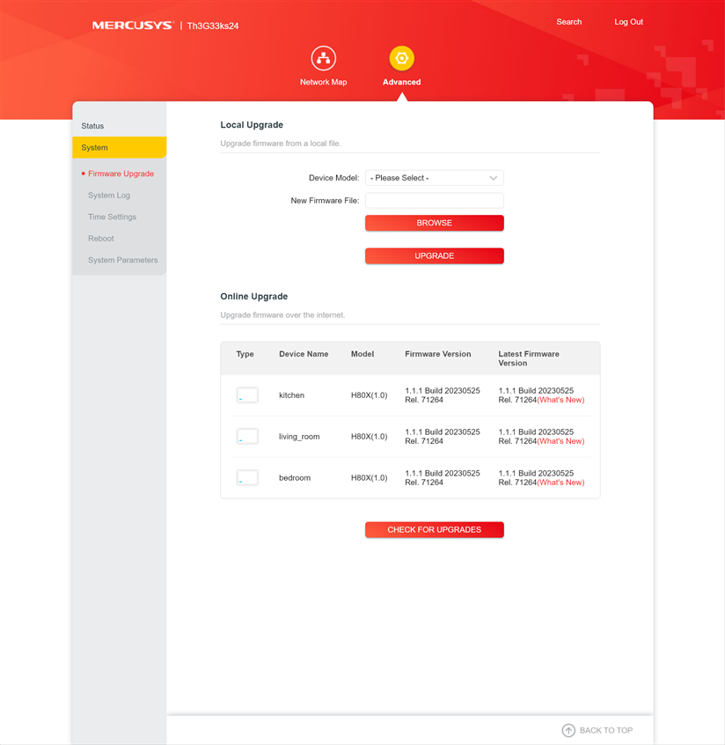Click the UPGRADE button
725x745 pixels.
click(x=434, y=255)
